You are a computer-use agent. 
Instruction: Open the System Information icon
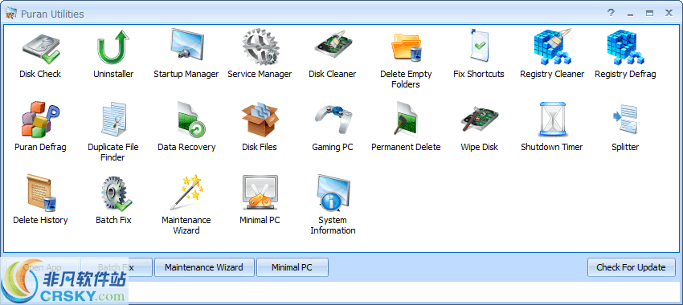click(x=333, y=193)
